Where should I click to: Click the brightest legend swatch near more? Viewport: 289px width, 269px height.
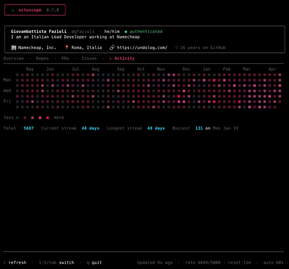48,118
